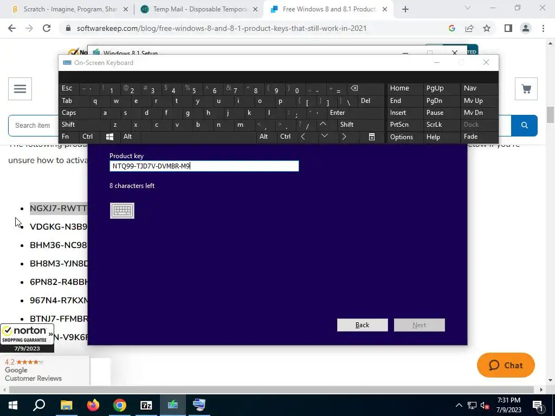Open Chrome profile avatar

[x=526, y=28]
